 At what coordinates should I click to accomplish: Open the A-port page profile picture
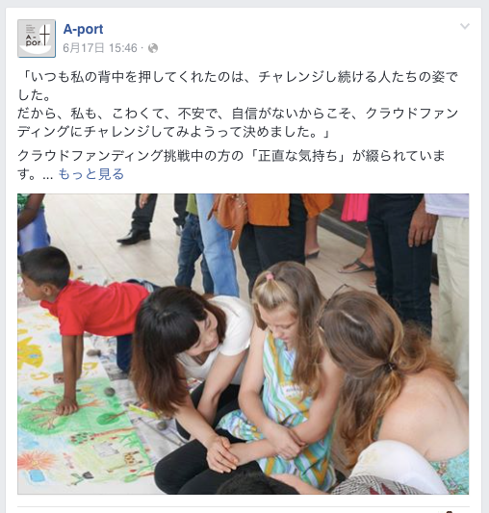(37, 38)
